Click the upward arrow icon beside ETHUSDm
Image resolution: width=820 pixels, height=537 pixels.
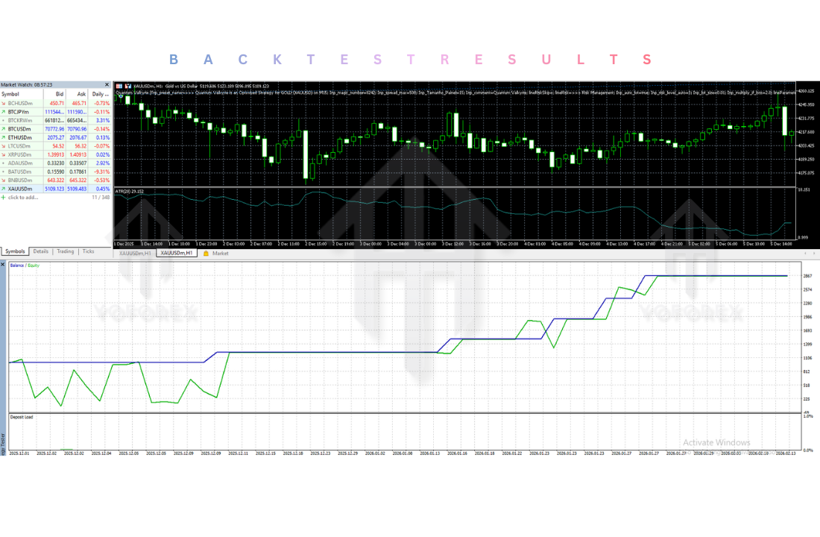(x=4, y=137)
